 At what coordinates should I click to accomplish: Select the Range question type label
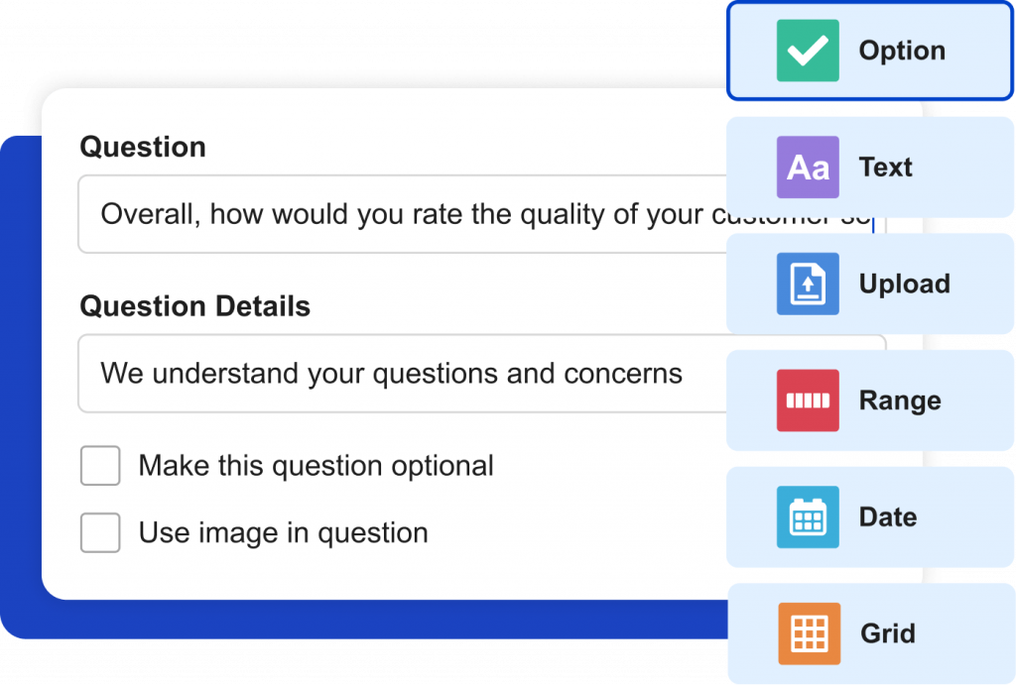point(900,400)
